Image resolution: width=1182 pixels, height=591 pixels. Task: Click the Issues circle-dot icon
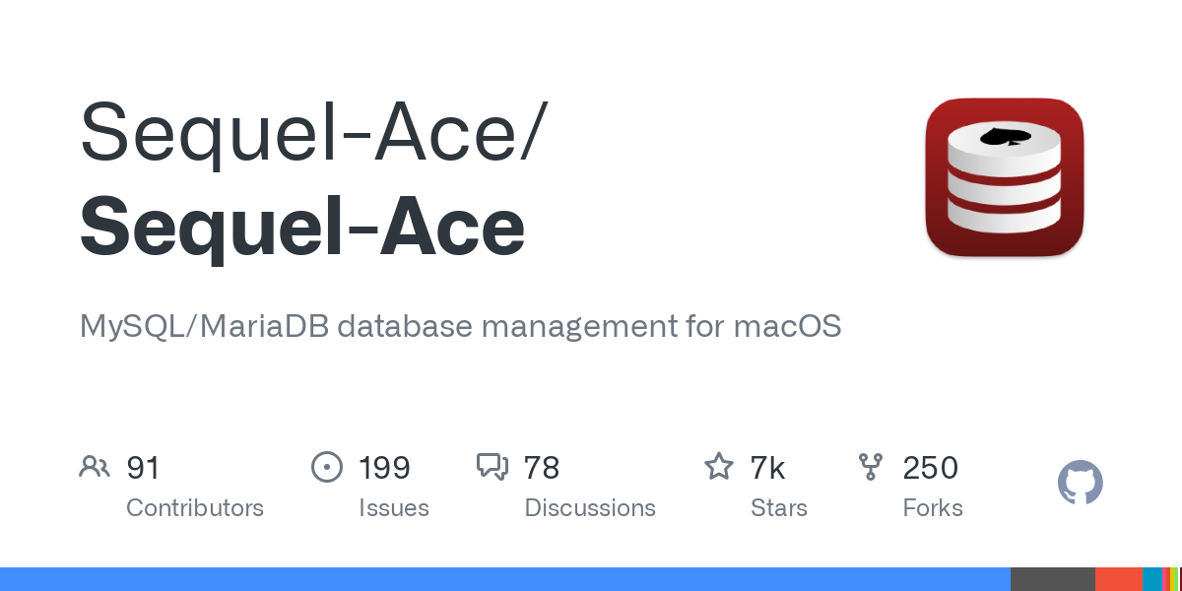[x=327, y=467]
